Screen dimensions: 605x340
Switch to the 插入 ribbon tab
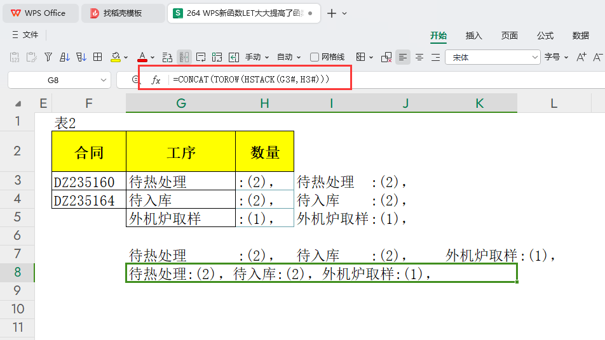point(474,36)
